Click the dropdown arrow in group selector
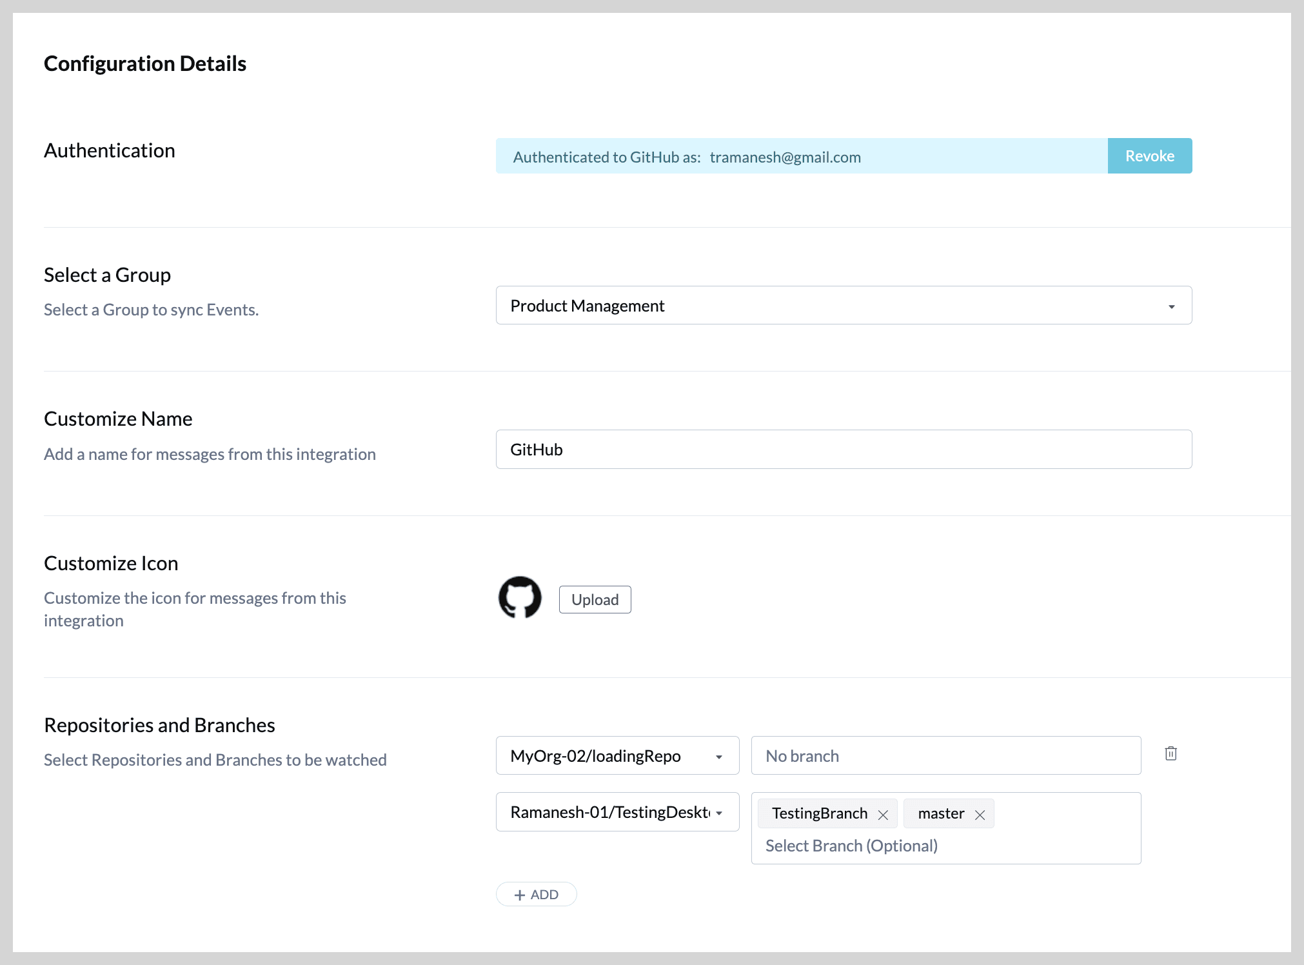This screenshot has height=965, width=1304. click(x=1171, y=306)
